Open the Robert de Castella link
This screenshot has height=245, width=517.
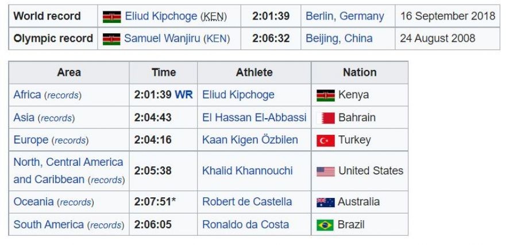click(x=247, y=201)
